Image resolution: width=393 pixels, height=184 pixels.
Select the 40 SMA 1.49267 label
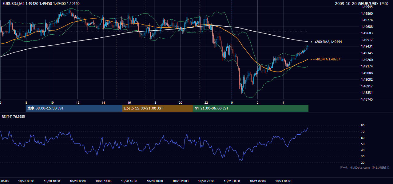click(325, 59)
